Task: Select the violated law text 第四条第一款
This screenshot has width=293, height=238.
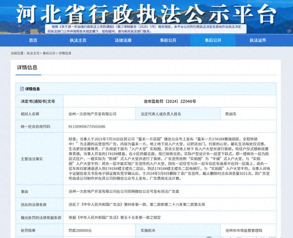Action: coord(136,204)
